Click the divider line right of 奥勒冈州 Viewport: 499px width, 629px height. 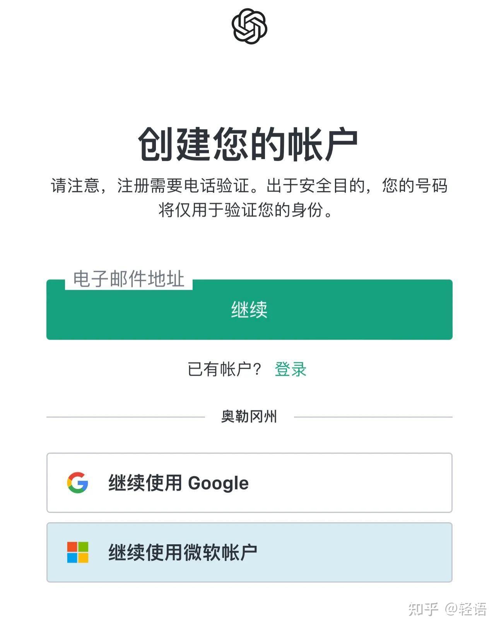click(x=373, y=417)
